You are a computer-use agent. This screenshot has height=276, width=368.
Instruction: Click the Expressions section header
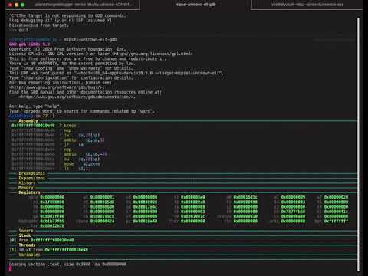pyautogui.click(x=31, y=178)
